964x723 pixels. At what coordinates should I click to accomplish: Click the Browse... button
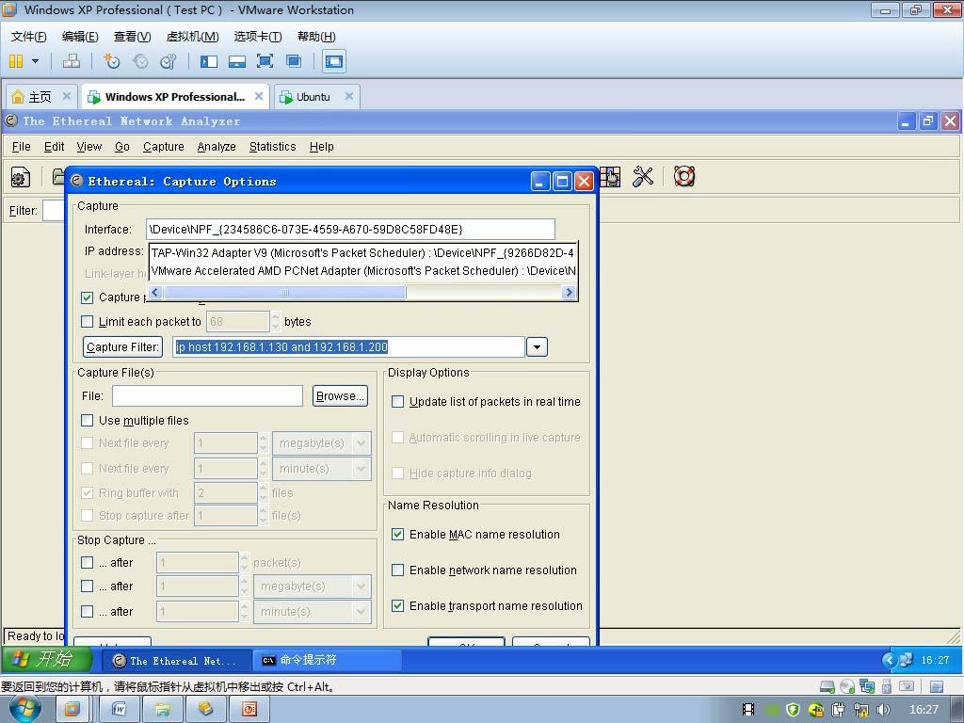click(340, 396)
